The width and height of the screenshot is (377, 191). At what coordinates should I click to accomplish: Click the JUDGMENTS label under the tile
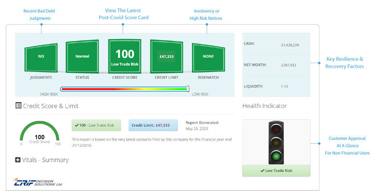pyautogui.click(x=41, y=78)
